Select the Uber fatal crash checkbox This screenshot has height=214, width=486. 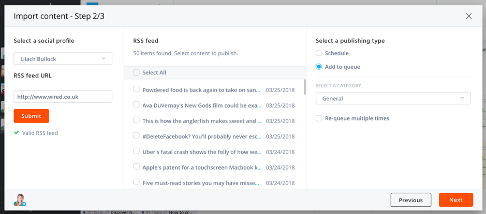[x=137, y=151]
